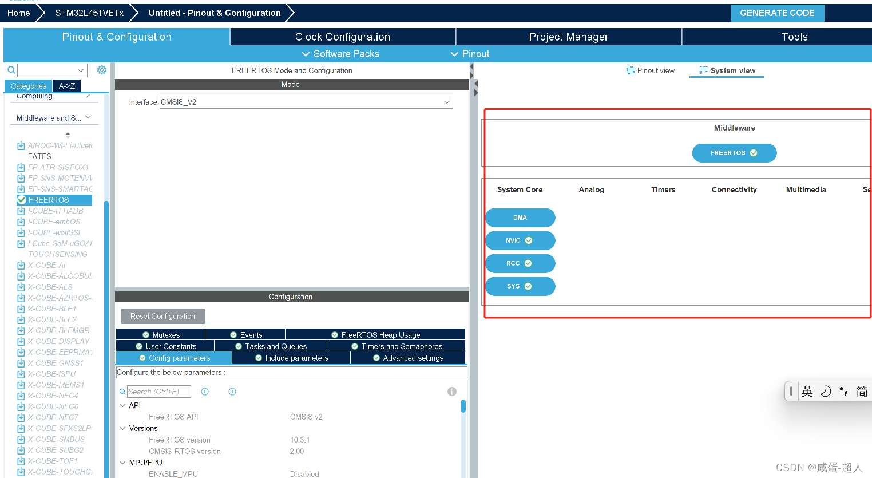Click download icon next to X-CUBE-SUBG2
Viewport: 872px width, 478px height.
tap(21, 450)
